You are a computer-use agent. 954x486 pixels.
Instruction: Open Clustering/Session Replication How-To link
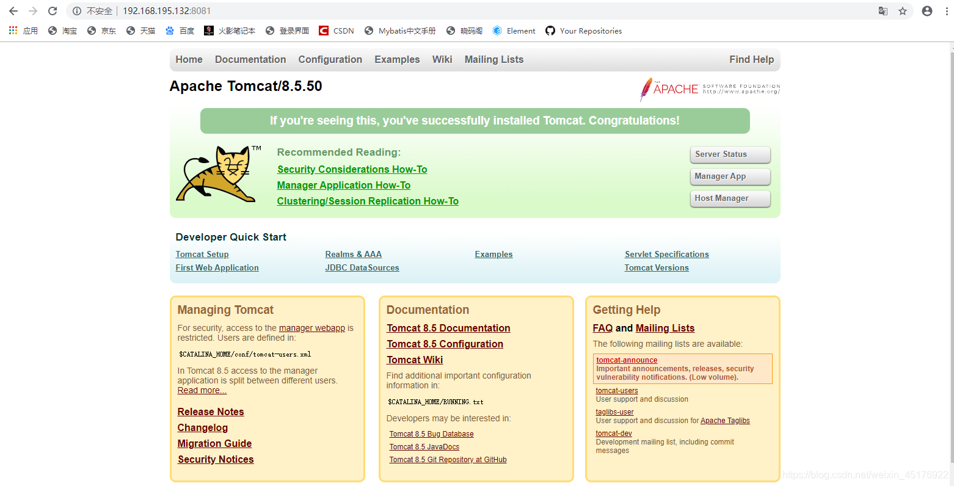click(368, 201)
